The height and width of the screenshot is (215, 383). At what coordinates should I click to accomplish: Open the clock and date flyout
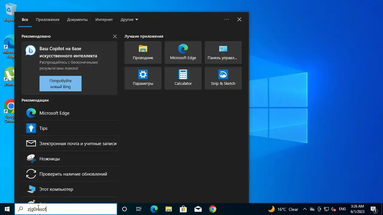tap(357, 209)
